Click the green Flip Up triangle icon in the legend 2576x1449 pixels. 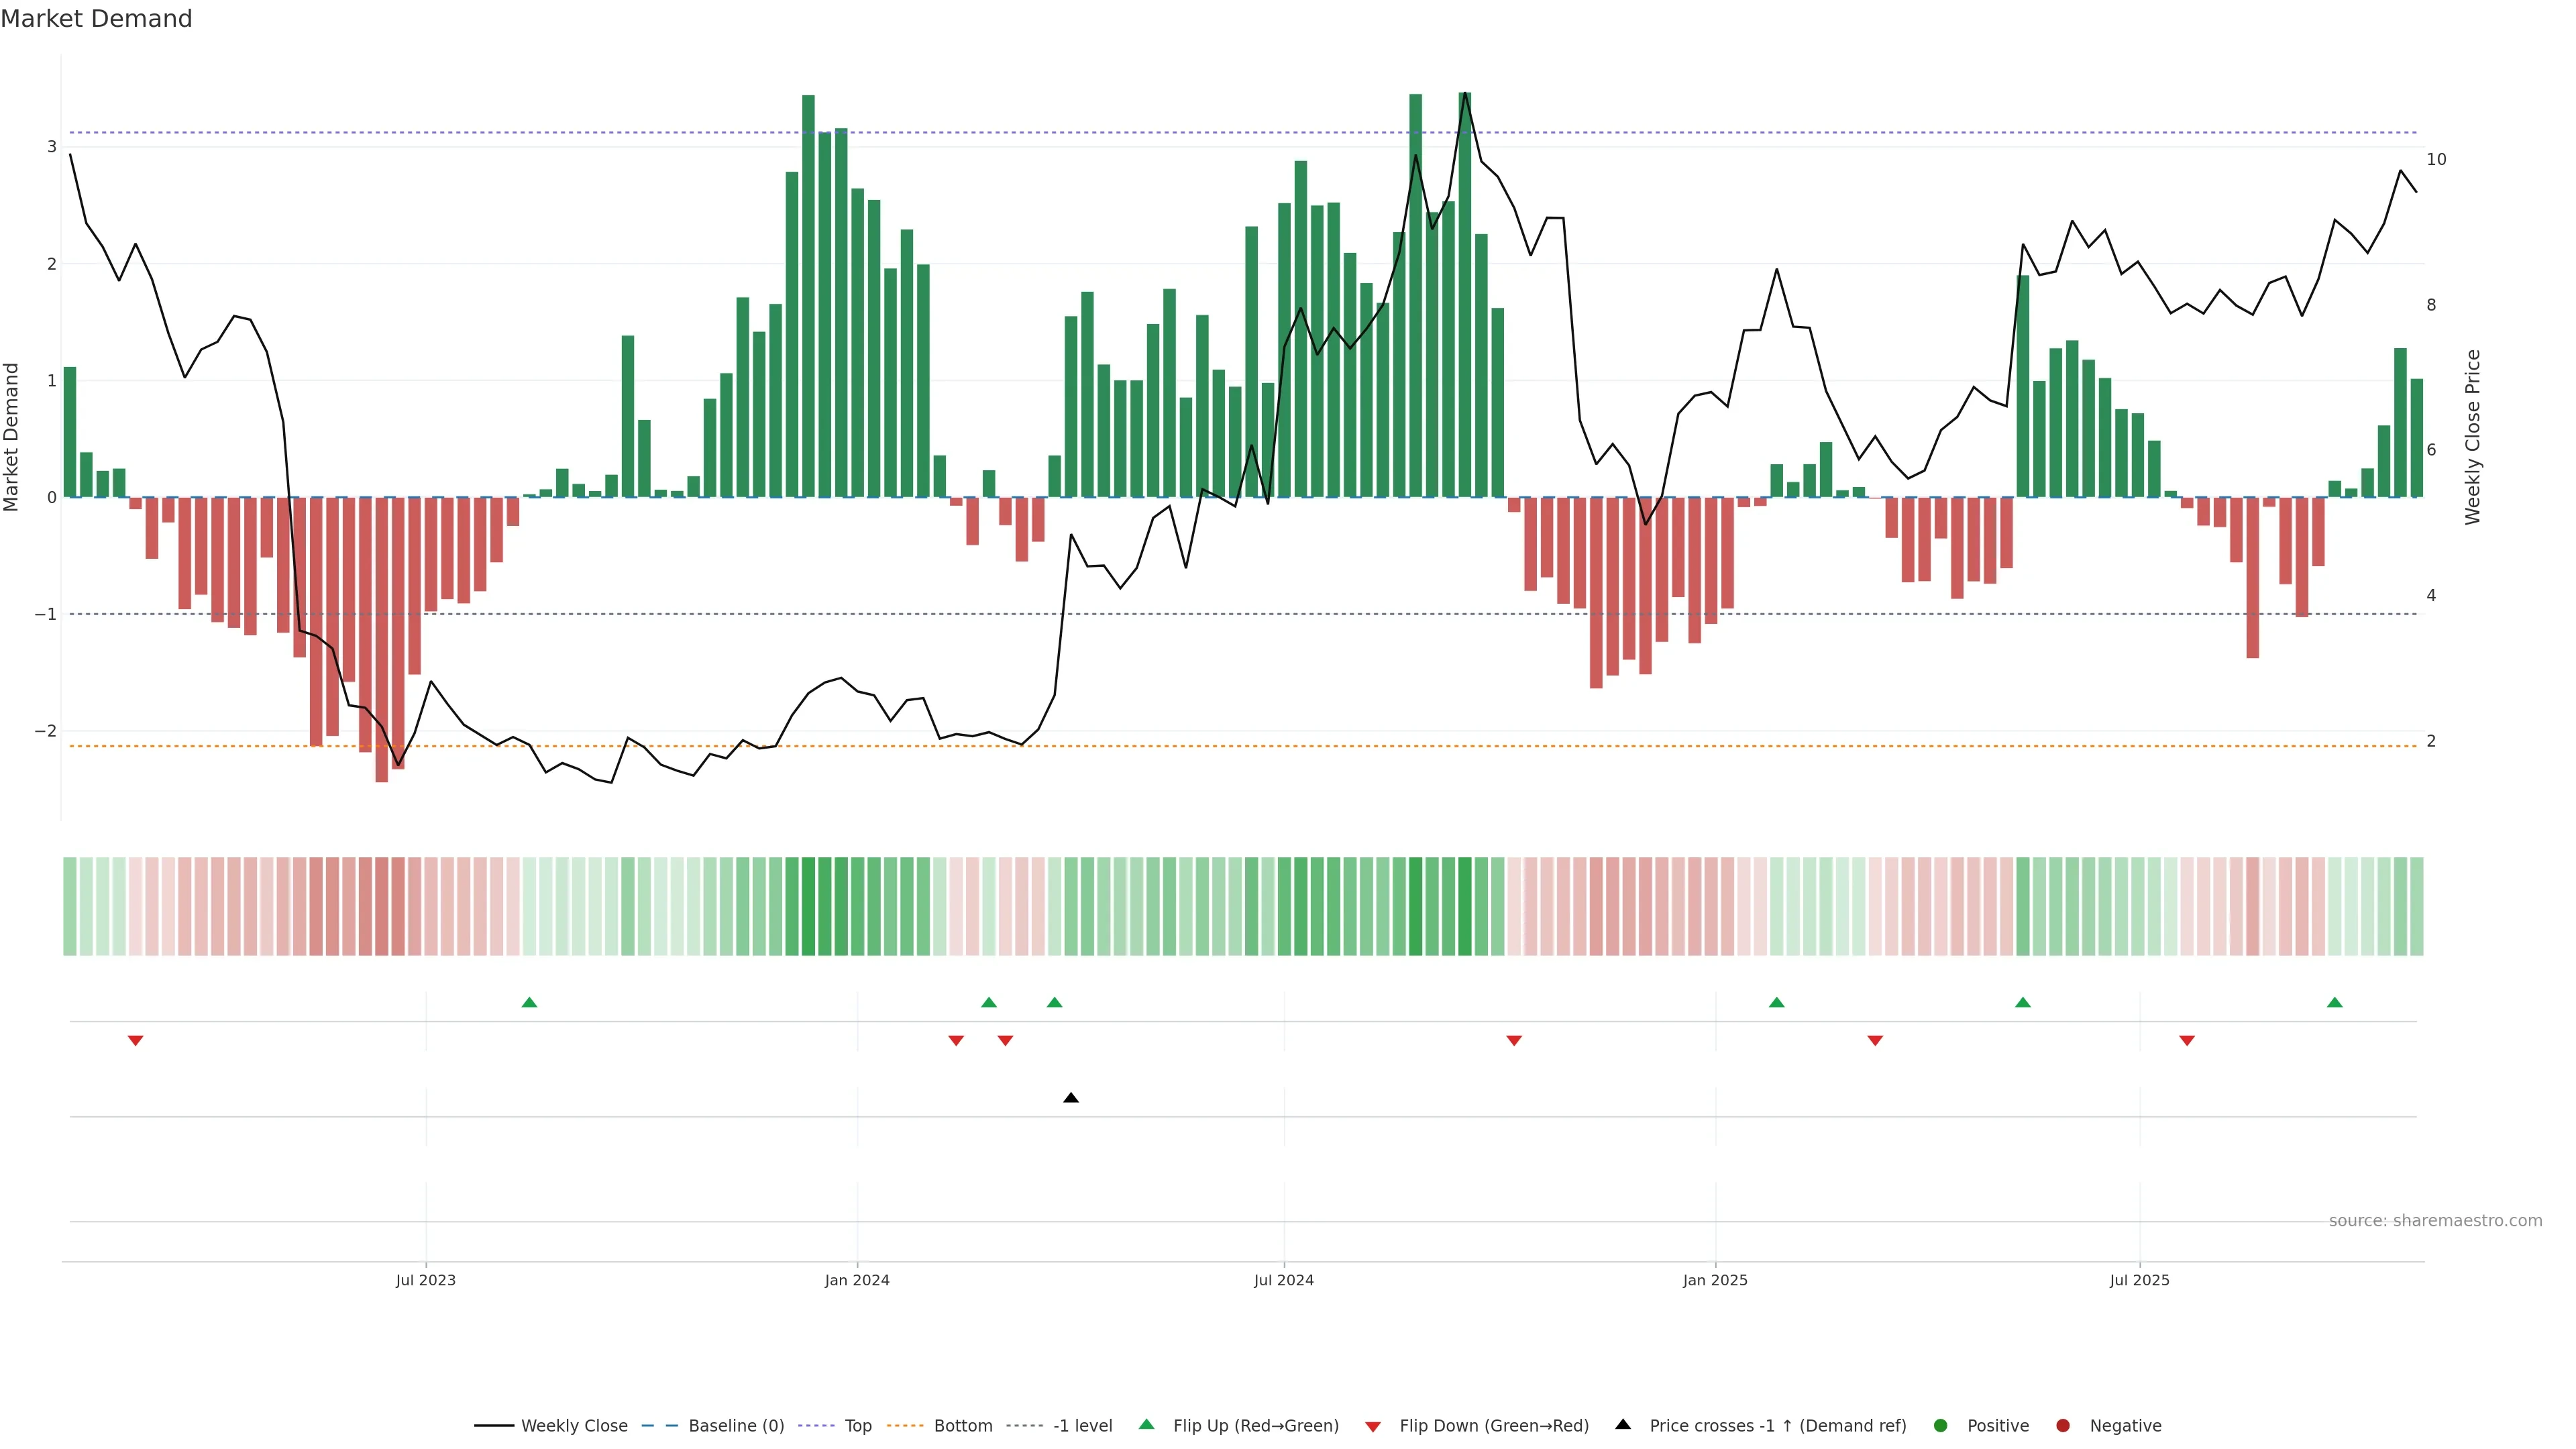[1147, 1425]
